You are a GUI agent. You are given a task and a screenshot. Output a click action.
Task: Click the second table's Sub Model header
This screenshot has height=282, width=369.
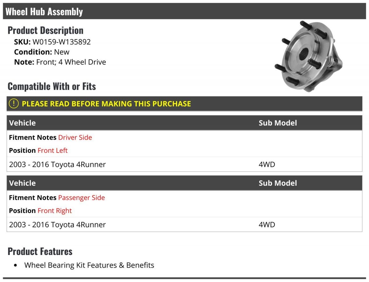[278, 183]
